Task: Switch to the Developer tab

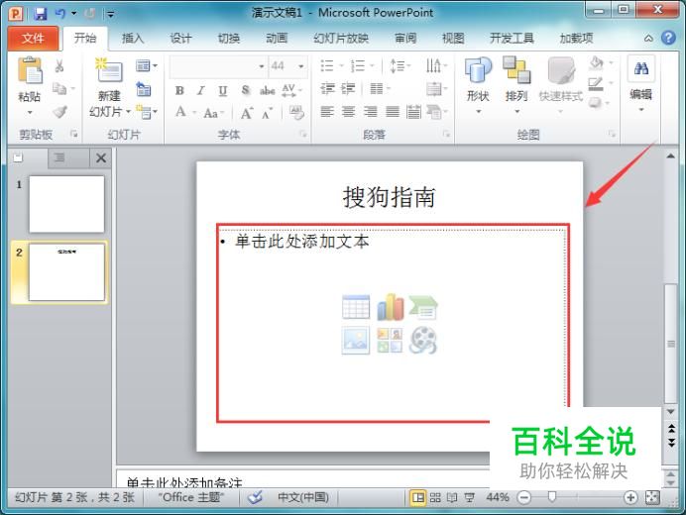Action: click(x=512, y=39)
